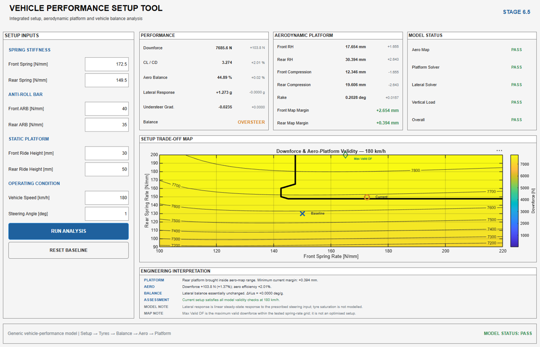Edit the Front Ride Height field
Viewport: 540px width, 347px height.
(x=107, y=153)
